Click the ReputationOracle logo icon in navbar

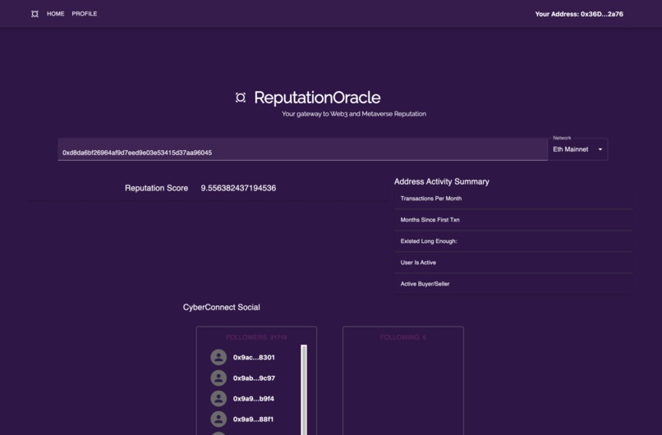pyautogui.click(x=34, y=14)
